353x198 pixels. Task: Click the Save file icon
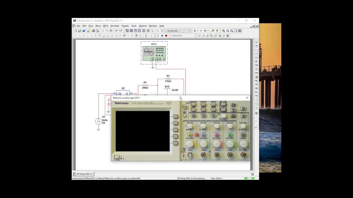88,31
